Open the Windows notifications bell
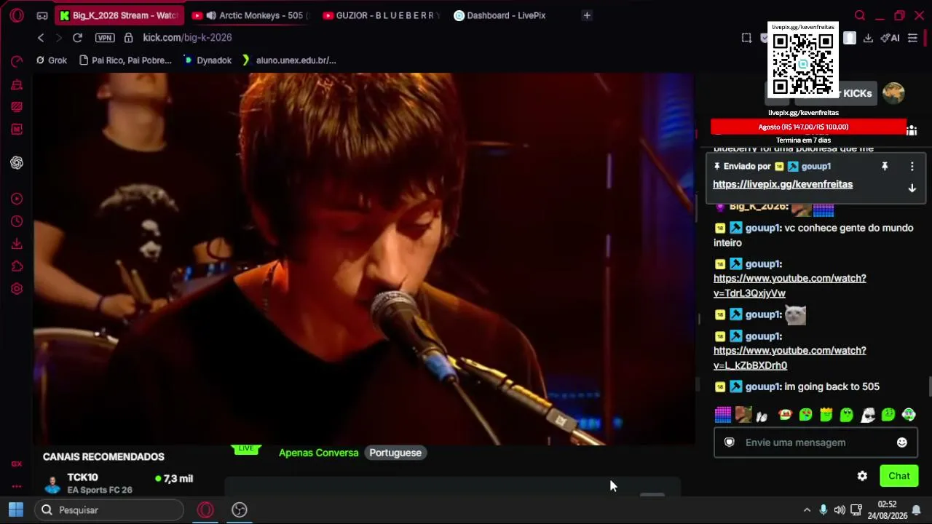 click(x=917, y=510)
